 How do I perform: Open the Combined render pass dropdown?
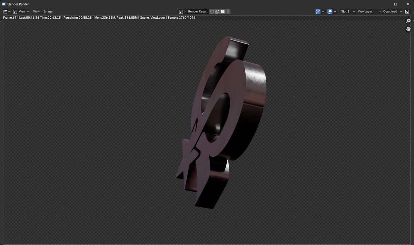click(392, 11)
